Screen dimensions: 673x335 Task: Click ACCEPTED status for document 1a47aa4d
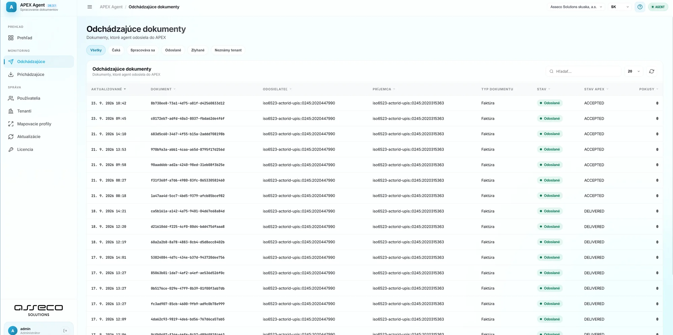pos(594,196)
